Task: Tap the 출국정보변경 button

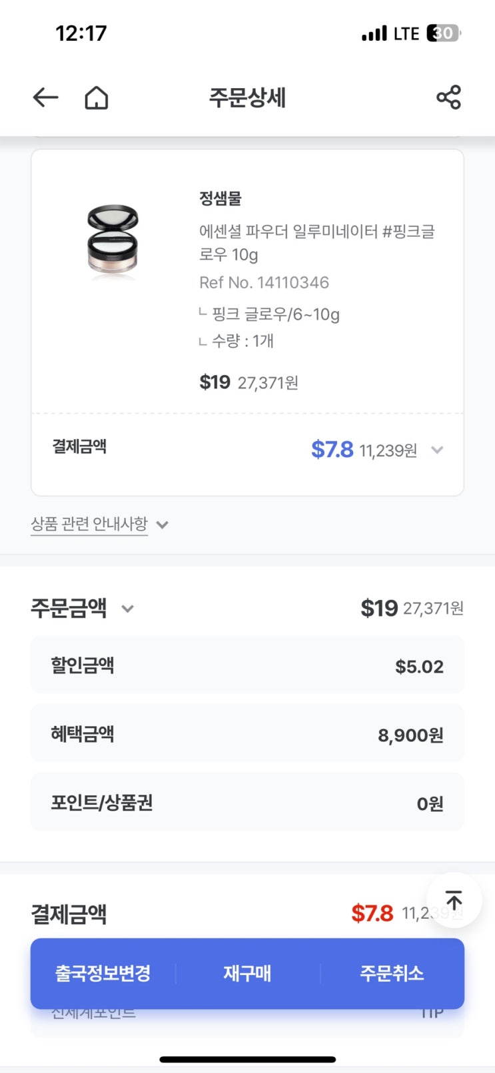Action: pos(103,973)
